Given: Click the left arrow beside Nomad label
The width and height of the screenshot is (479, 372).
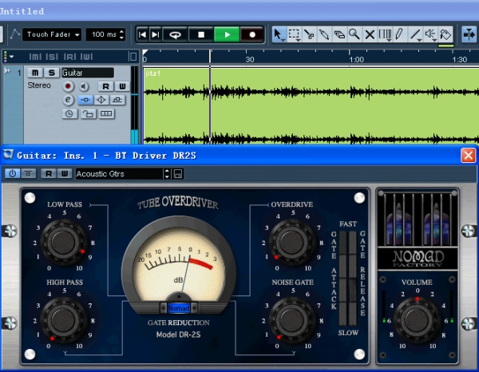Looking at the screenshot, I should click(x=164, y=308).
